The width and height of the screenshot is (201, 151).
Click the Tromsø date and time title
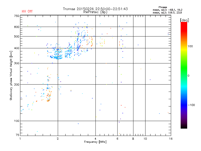95,9
